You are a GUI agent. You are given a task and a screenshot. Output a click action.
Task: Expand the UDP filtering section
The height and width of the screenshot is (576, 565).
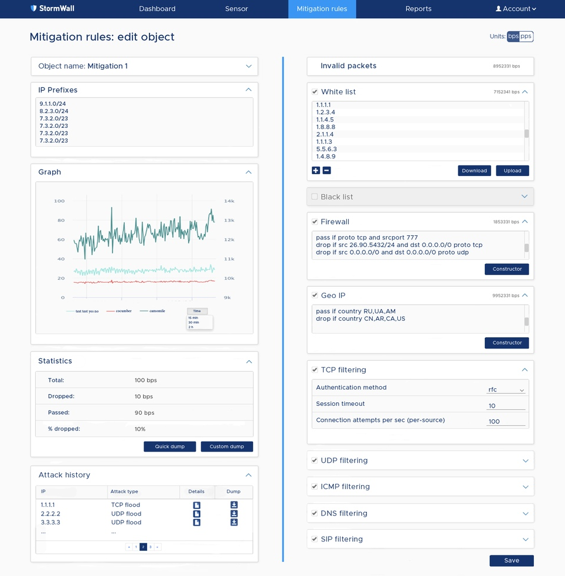pos(525,460)
